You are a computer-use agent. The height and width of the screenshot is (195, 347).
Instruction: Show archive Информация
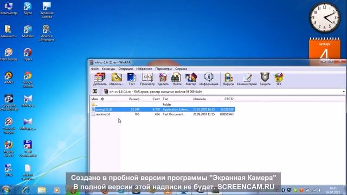pyautogui.click(x=209, y=79)
